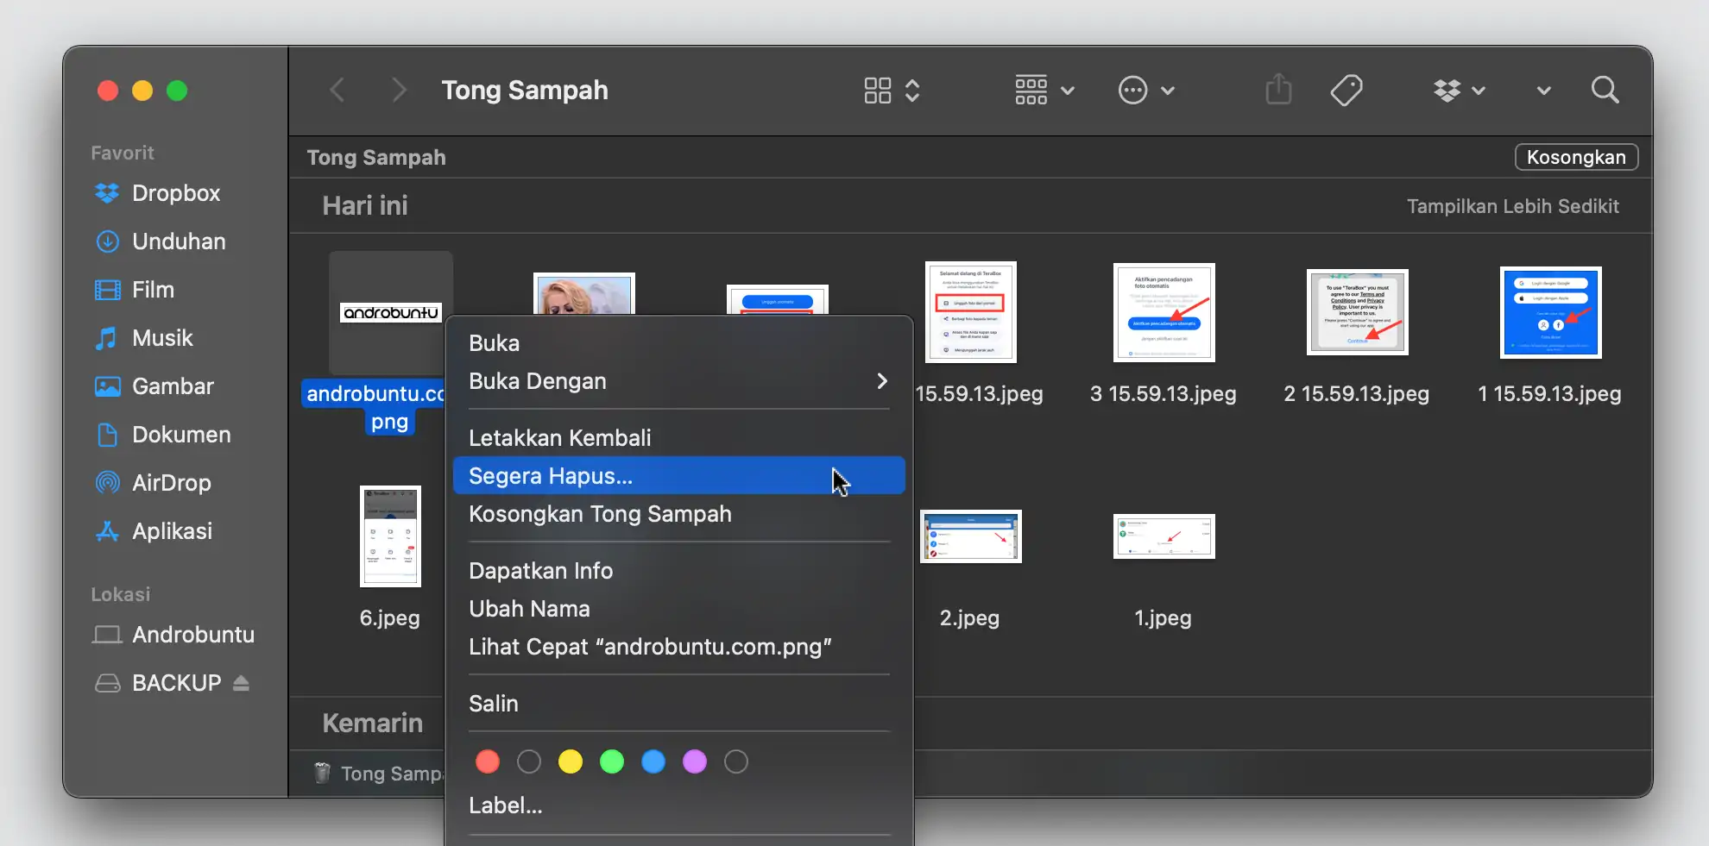Click the Kosongkan button
The height and width of the screenshot is (846, 1709).
coord(1575,157)
